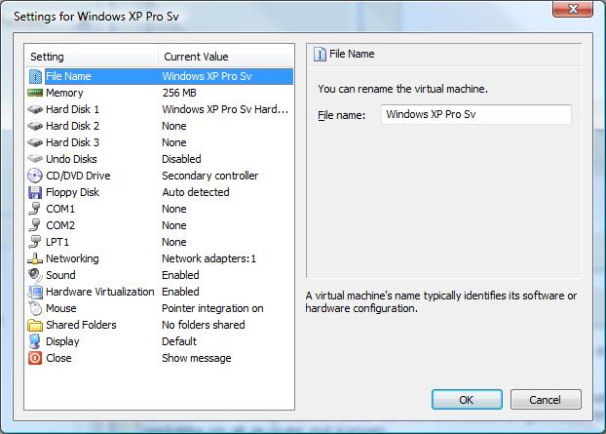Click the Shared Folders folder icon
This screenshot has height=434, width=606.
35,325
